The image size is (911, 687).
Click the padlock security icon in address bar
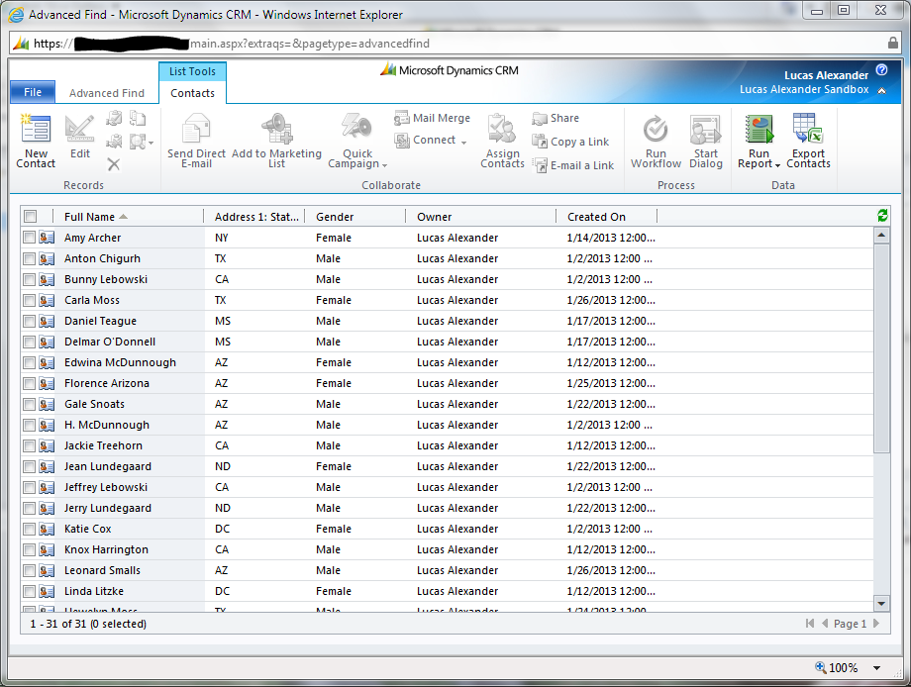(893, 43)
